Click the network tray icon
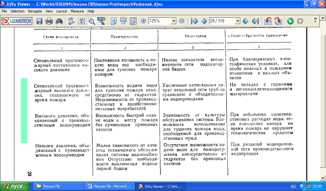 308,186
